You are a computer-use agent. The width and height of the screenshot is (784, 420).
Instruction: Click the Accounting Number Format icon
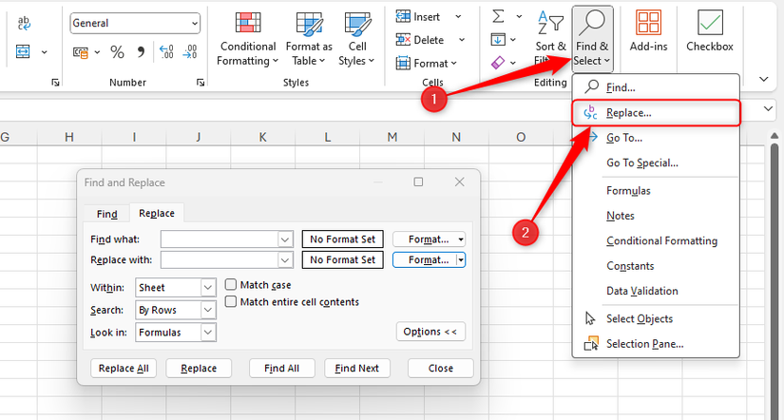coord(81,52)
